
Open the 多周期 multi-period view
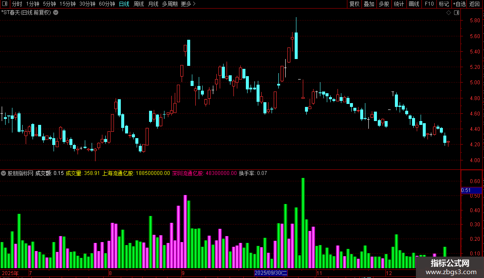click(170, 4)
